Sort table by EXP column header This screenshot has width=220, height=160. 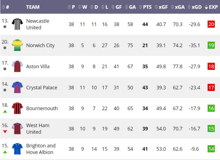click(211, 7)
